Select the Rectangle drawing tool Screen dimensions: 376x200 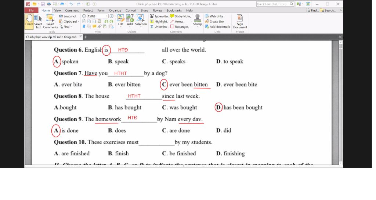[180, 27]
